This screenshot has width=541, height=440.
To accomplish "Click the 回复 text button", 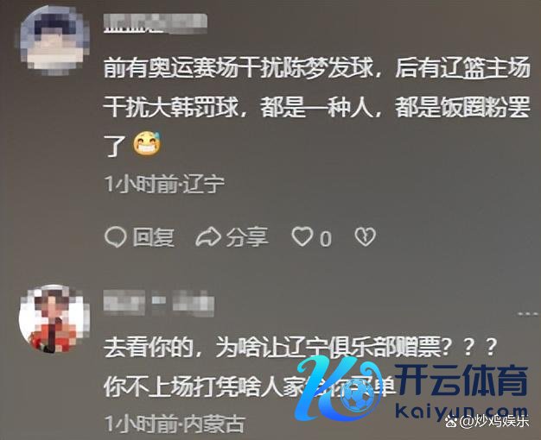I will [x=154, y=237].
